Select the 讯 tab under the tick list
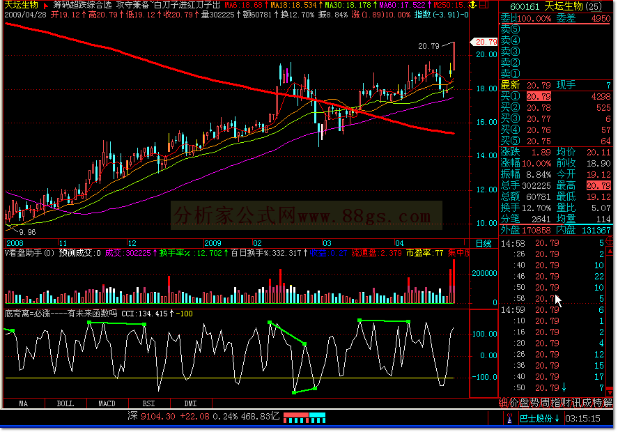Viewport: 618px width, 432px height. [577, 403]
